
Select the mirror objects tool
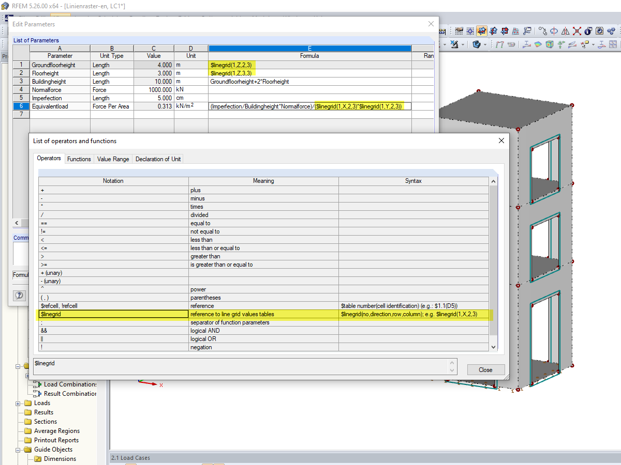(x=565, y=31)
